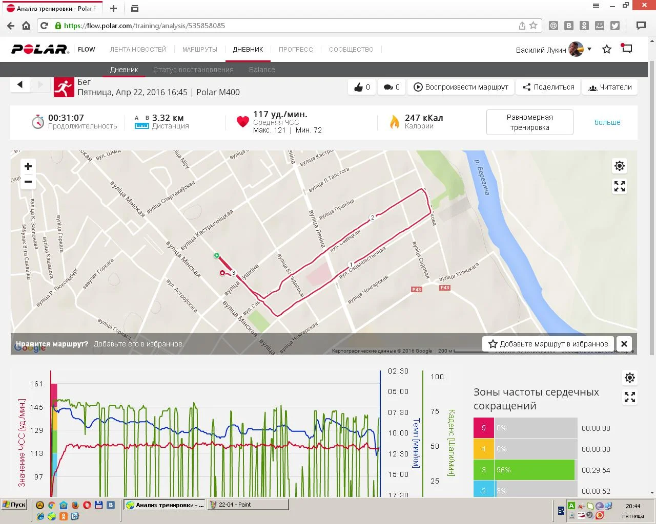Open the Прогресс menu item
Viewport: 656px width, 524px height.
[x=296, y=50]
